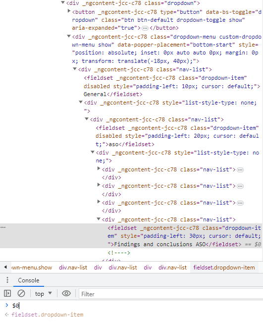Collapse the div with list-style-type: none; above aso

pos(81,102)
